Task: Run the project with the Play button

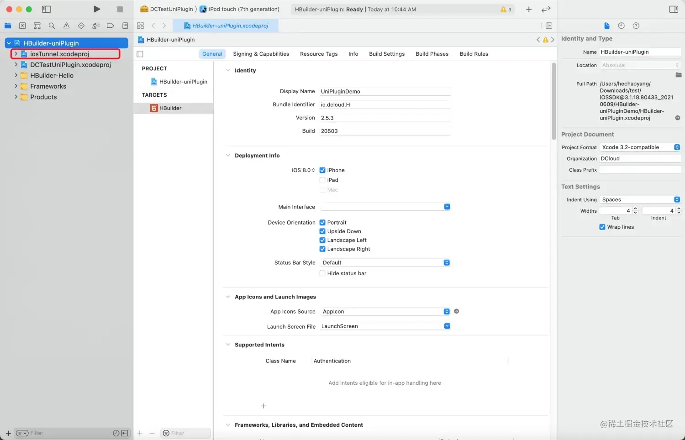Action: coord(97,9)
